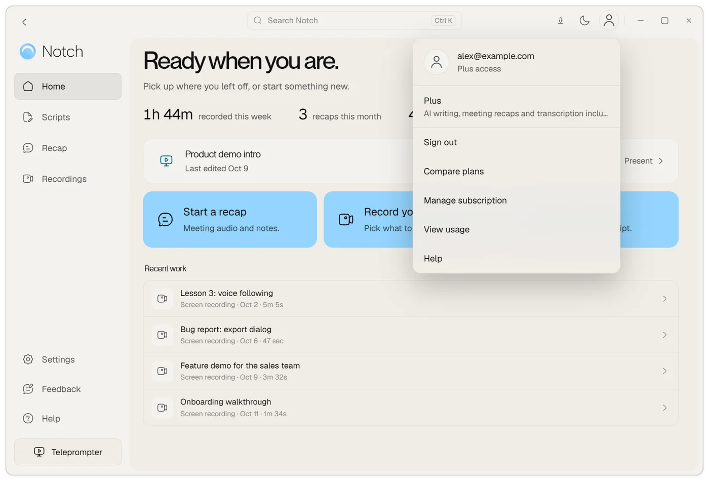
Task: Open Recordings in the sidebar
Action: click(68, 179)
